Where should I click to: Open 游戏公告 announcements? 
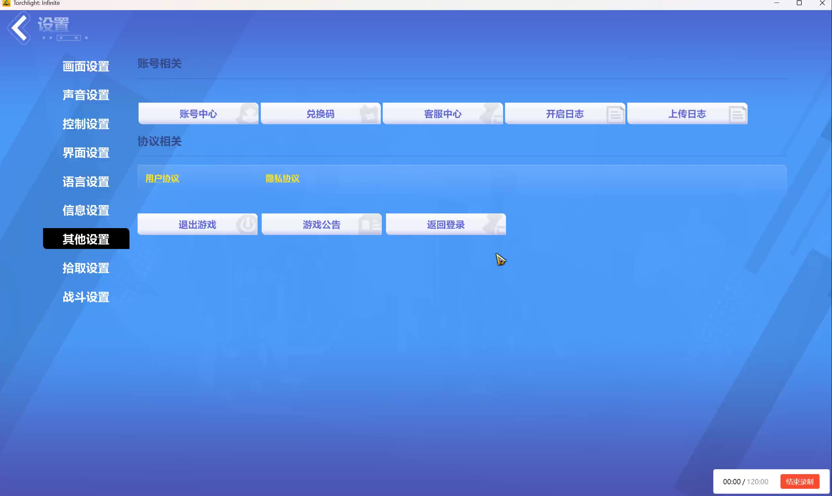tap(321, 225)
